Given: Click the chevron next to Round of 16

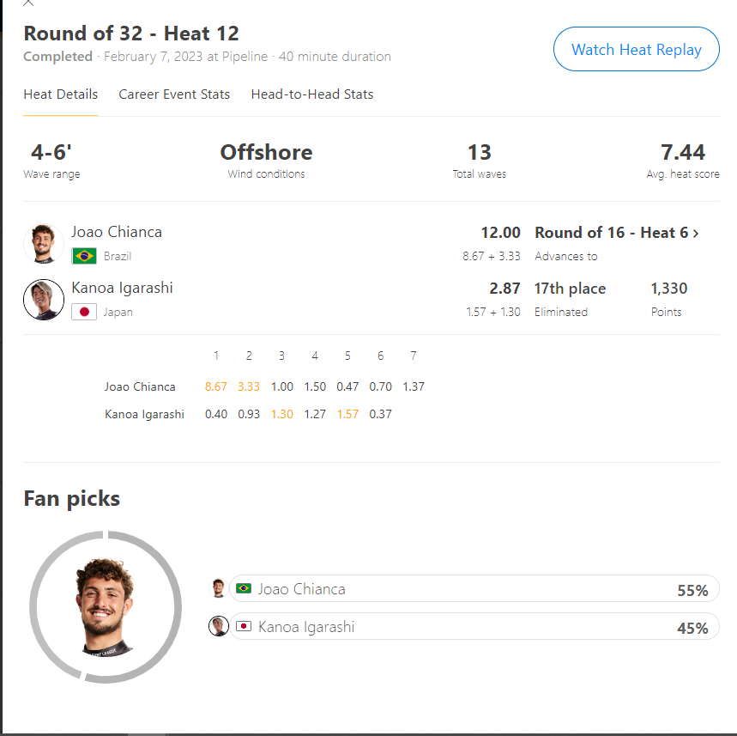Looking at the screenshot, I should tap(696, 234).
